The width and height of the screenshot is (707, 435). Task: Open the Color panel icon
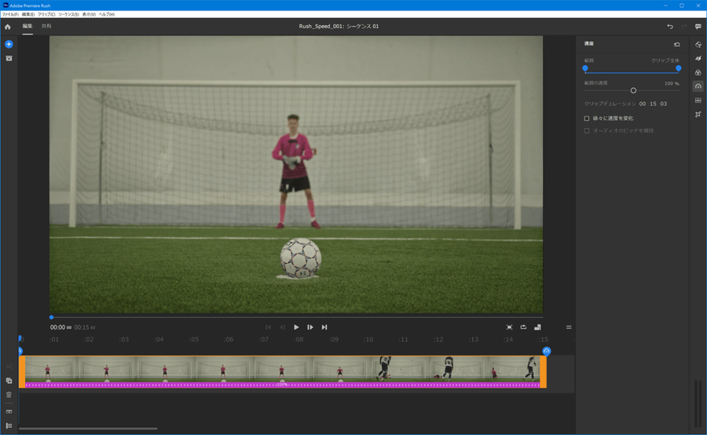(698, 72)
